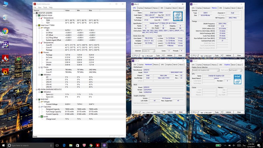This screenshot has height=148, width=263.
Task: Click Tools button in Graphics tab window
Action: point(217,112)
